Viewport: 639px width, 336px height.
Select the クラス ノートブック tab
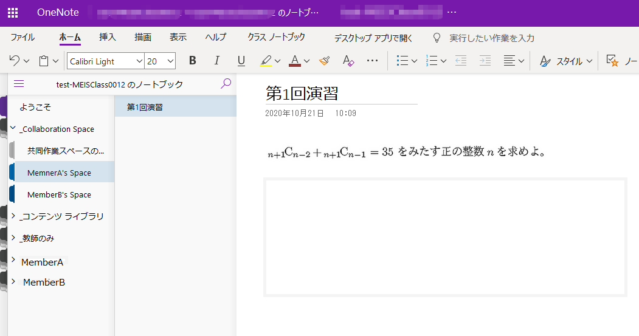[x=276, y=38]
